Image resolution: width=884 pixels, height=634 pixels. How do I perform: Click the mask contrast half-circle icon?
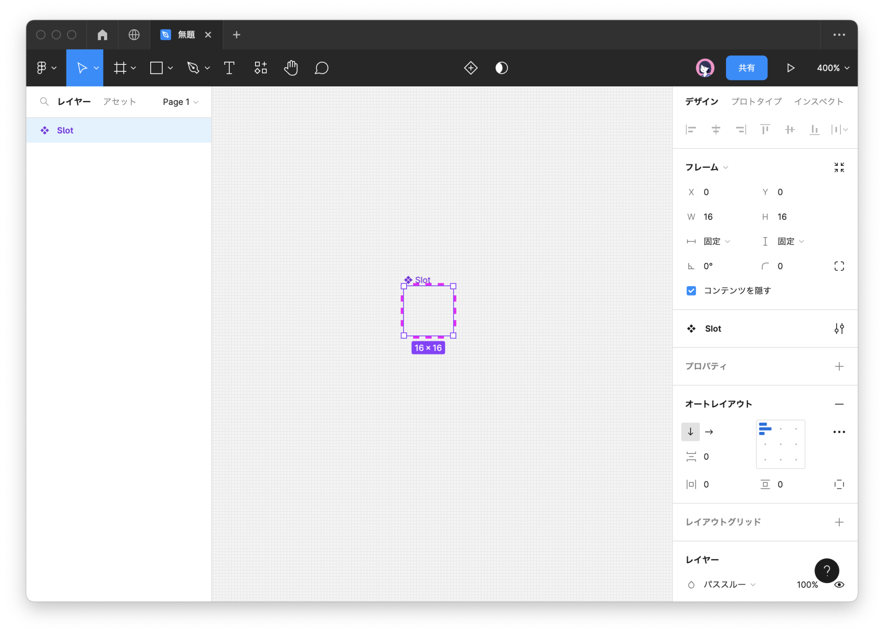(x=502, y=68)
